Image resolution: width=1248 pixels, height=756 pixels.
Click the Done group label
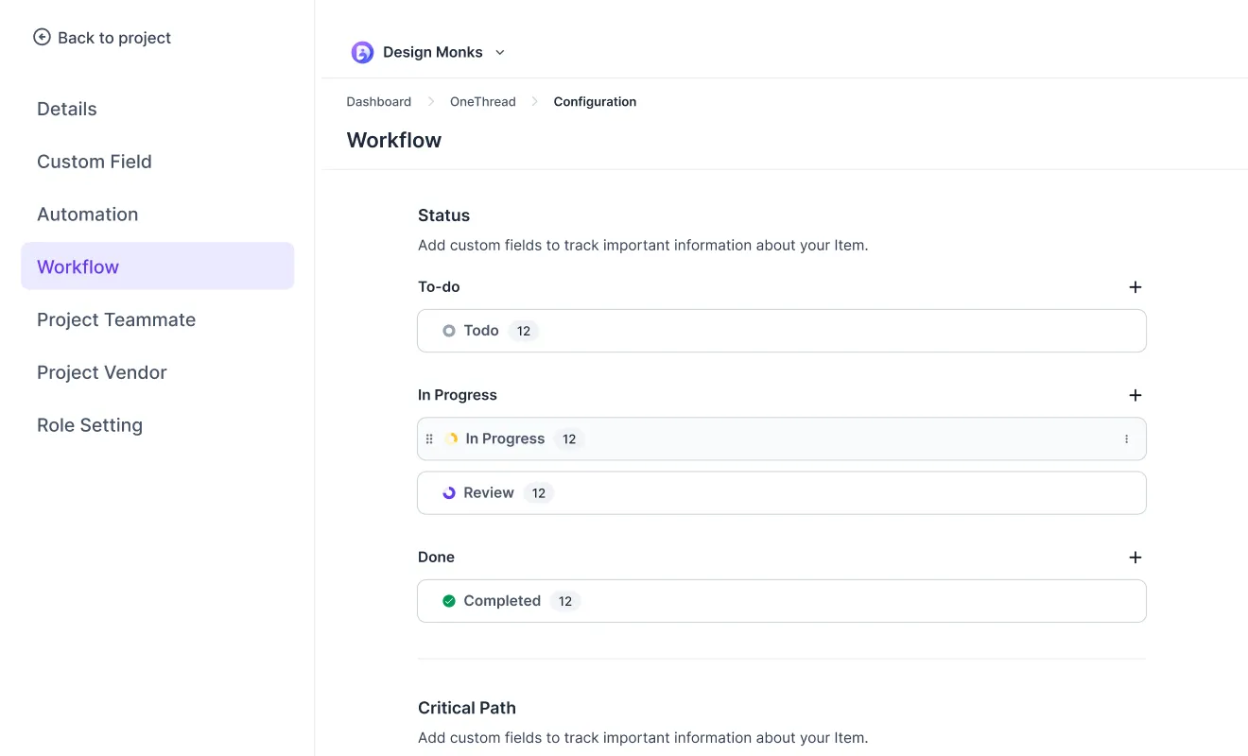point(437,558)
